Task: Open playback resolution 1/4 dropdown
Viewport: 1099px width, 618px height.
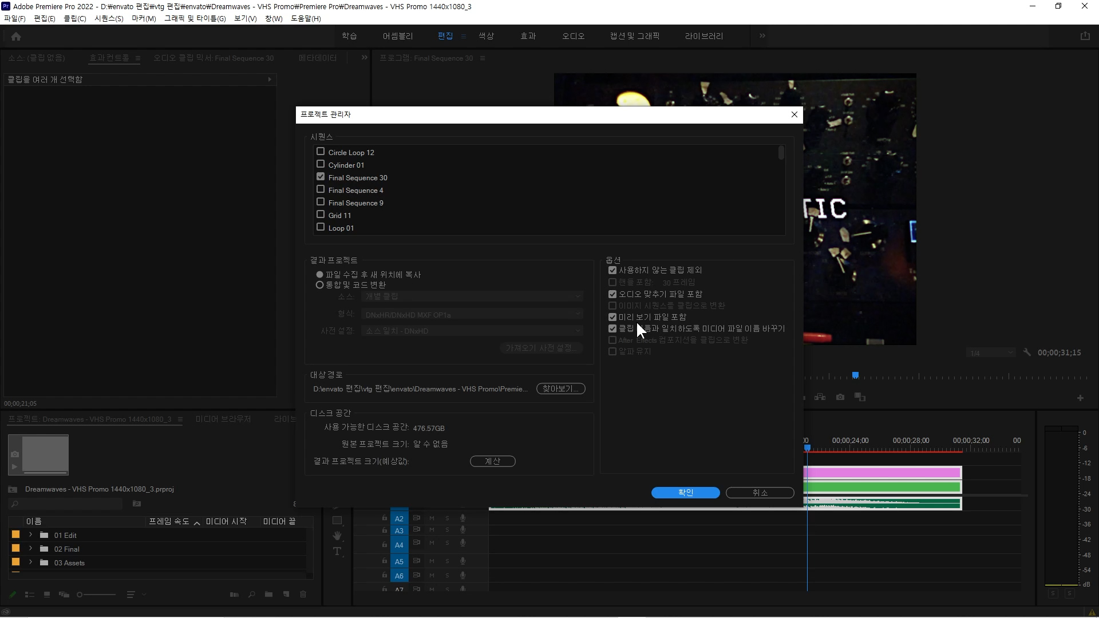Action: click(991, 353)
